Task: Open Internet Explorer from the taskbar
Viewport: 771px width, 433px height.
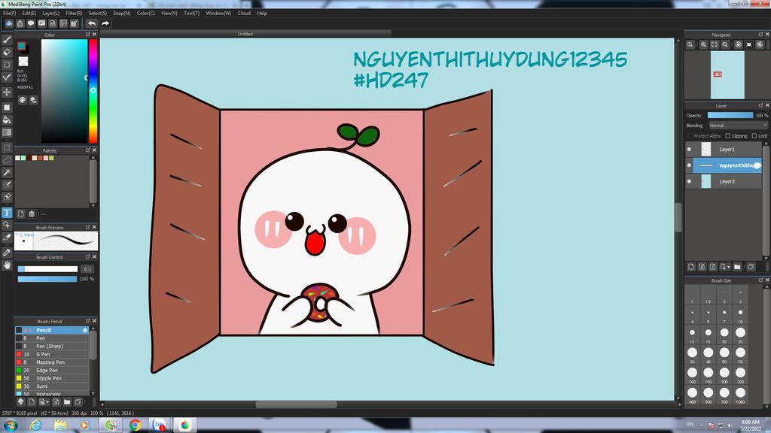Action: coord(36,425)
